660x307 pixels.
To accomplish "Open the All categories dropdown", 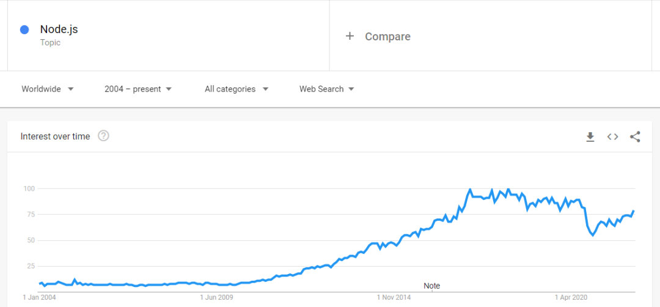I will [x=237, y=89].
